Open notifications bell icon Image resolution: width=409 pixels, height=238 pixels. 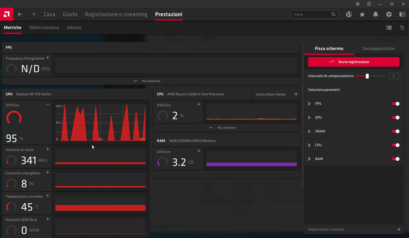pyautogui.click(x=375, y=14)
